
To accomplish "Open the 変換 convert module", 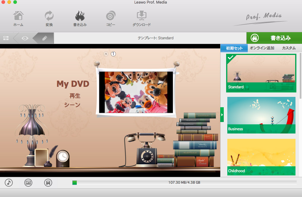I will 49,19.
